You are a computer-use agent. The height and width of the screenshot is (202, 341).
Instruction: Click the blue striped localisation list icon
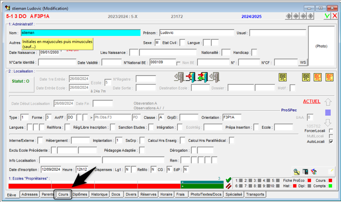click(328, 113)
